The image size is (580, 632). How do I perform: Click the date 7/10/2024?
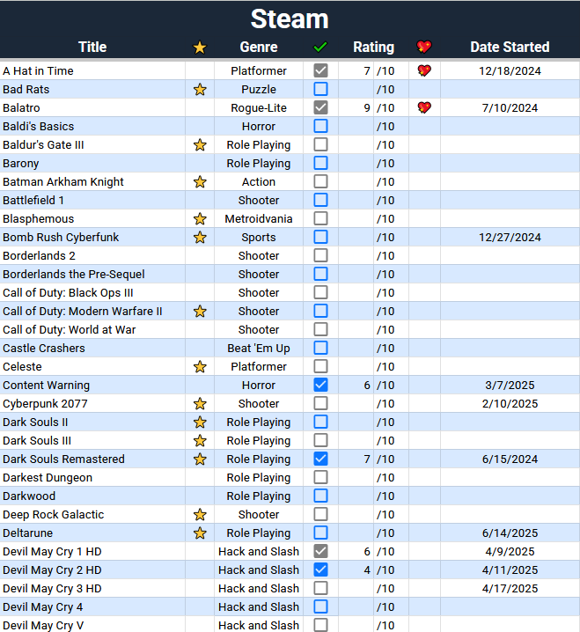[x=510, y=107]
